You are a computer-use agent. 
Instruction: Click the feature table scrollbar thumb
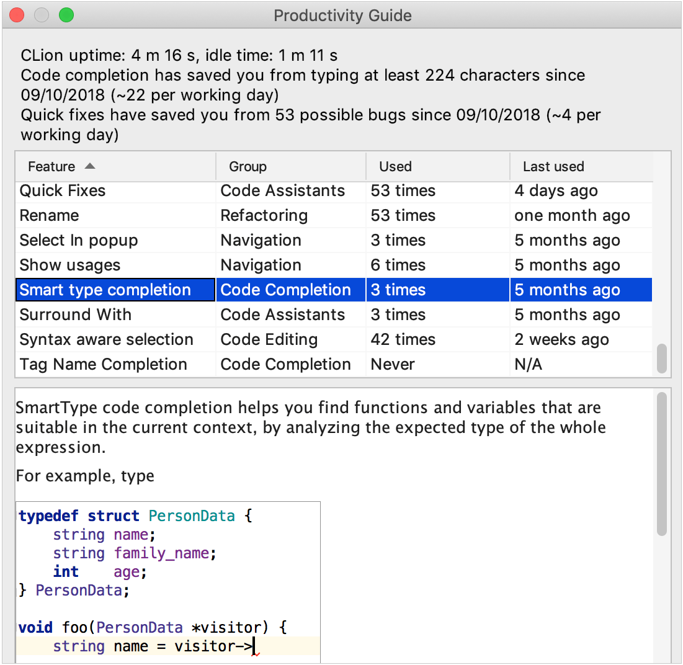click(x=662, y=359)
